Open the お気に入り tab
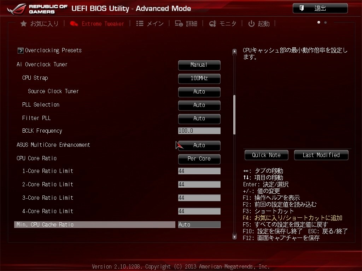Image resolution: width=362 pixels, height=271 pixels. coord(40,24)
